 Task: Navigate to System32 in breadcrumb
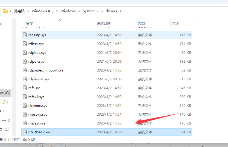[x=91, y=11]
